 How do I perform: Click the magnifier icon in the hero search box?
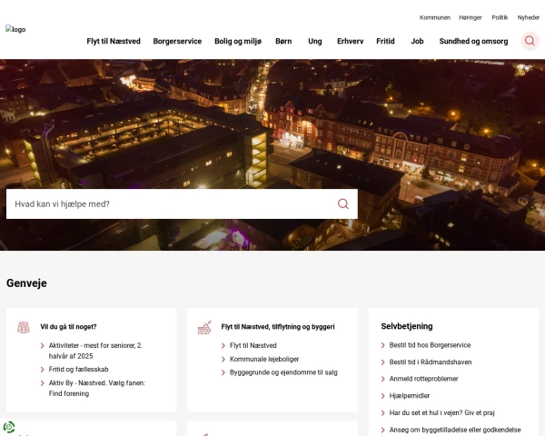343,204
